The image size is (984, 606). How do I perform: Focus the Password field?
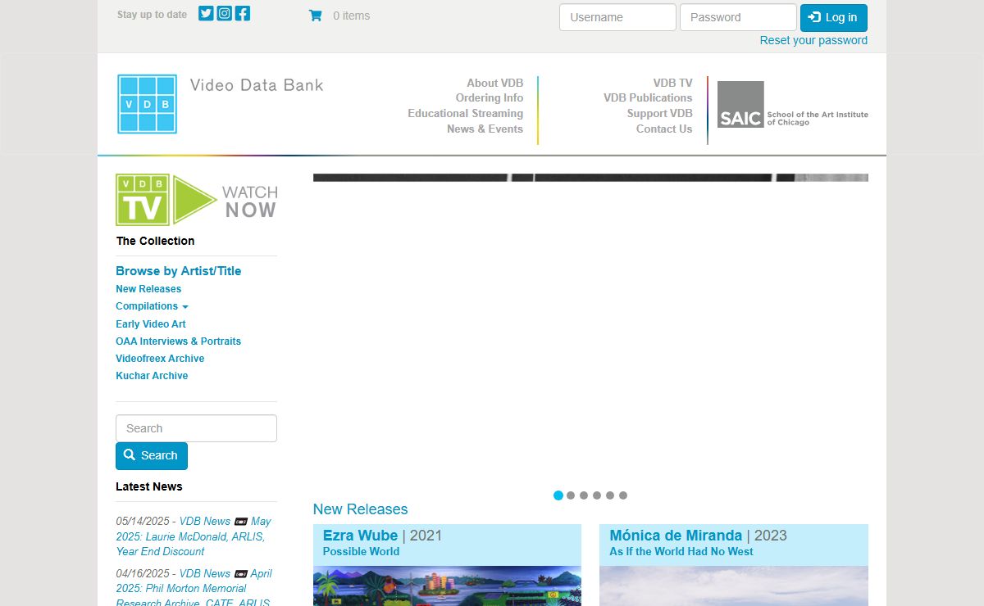coord(738,17)
